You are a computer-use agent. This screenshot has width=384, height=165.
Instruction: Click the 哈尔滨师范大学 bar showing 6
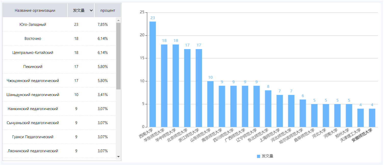[x=303, y=113]
